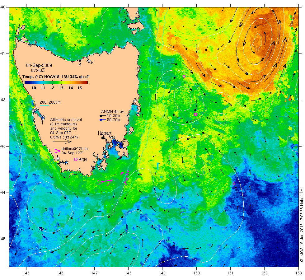Click the 04-Sep-2009 date text
305x280 pixels.
[x=39, y=66]
